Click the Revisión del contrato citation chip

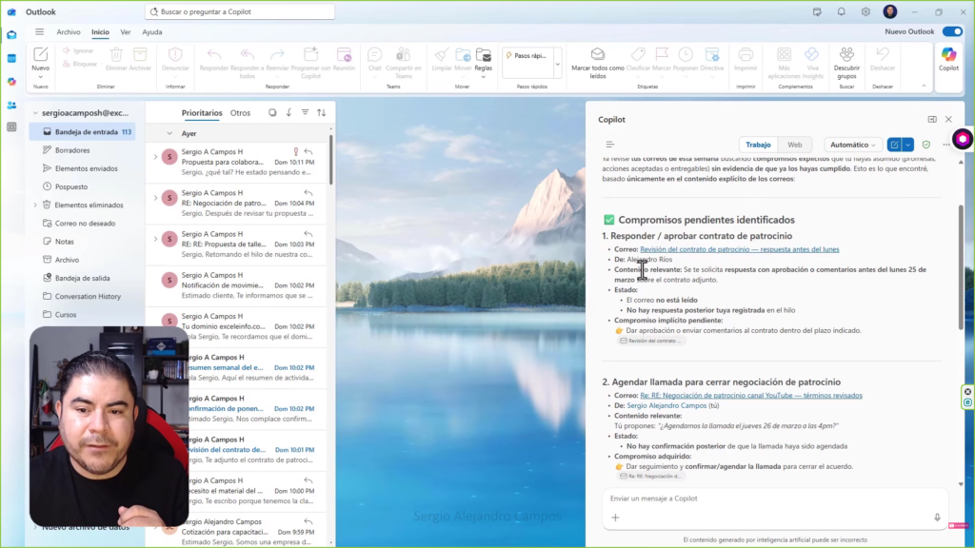(650, 341)
